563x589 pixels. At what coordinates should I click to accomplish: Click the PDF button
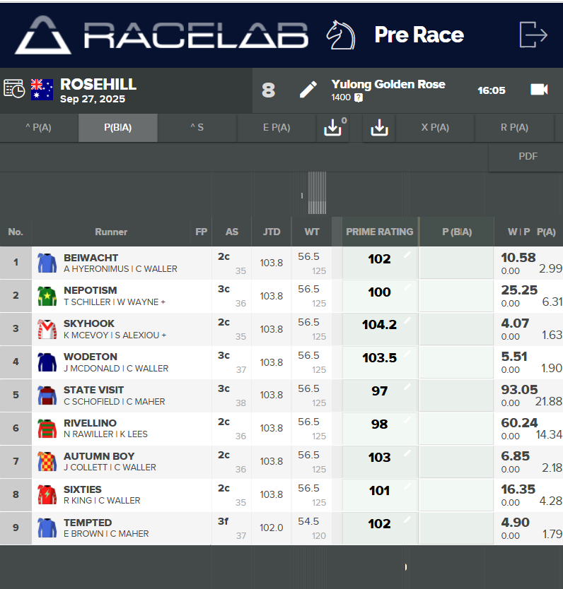528,157
